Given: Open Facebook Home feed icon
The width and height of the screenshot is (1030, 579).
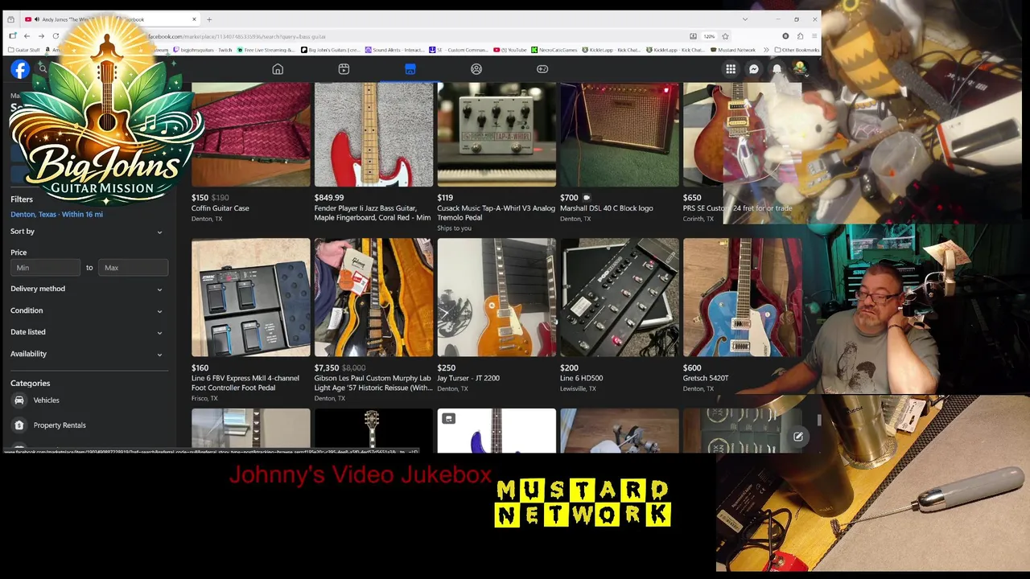Looking at the screenshot, I should [x=278, y=69].
